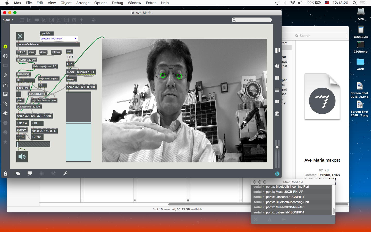Image resolution: width=371 pixels, height=232 pixels.
Task: Click the clear X button in Max Console
Action: pyautogui.click(x=256, y=219)
